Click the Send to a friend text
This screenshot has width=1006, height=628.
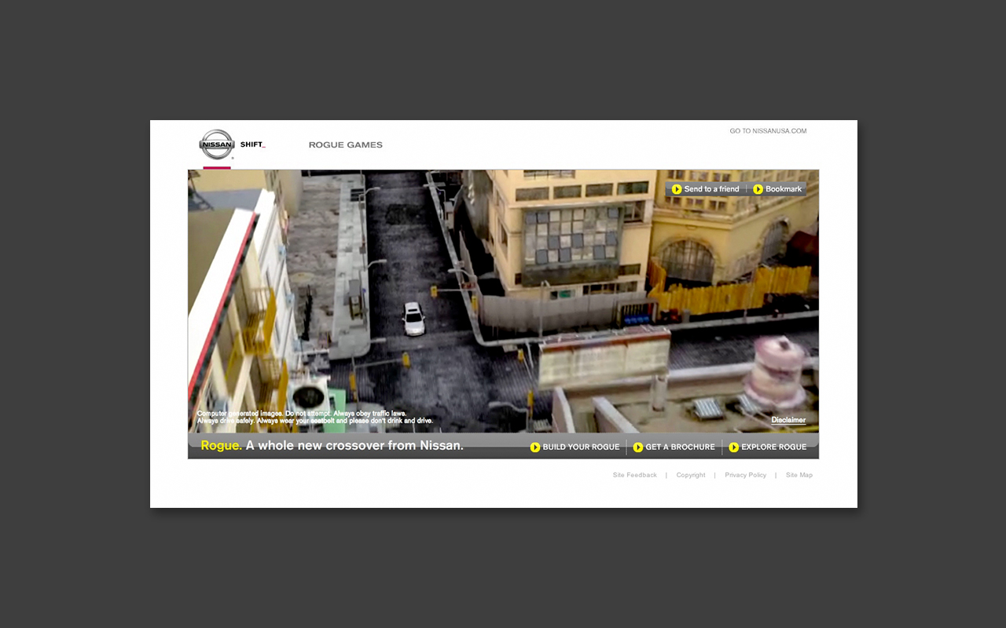coord(712,189)
